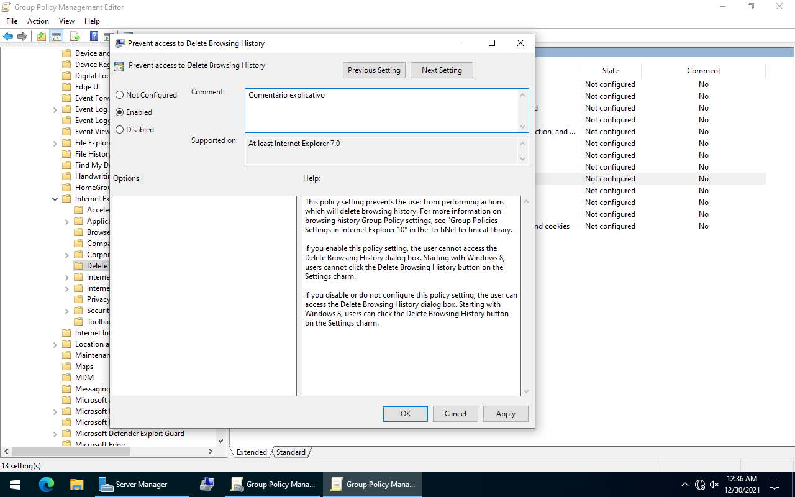Open the Help toolbar icon
The width and height of the screenshot is (795, 497).
pyautogui.click(x=94, y=36)
